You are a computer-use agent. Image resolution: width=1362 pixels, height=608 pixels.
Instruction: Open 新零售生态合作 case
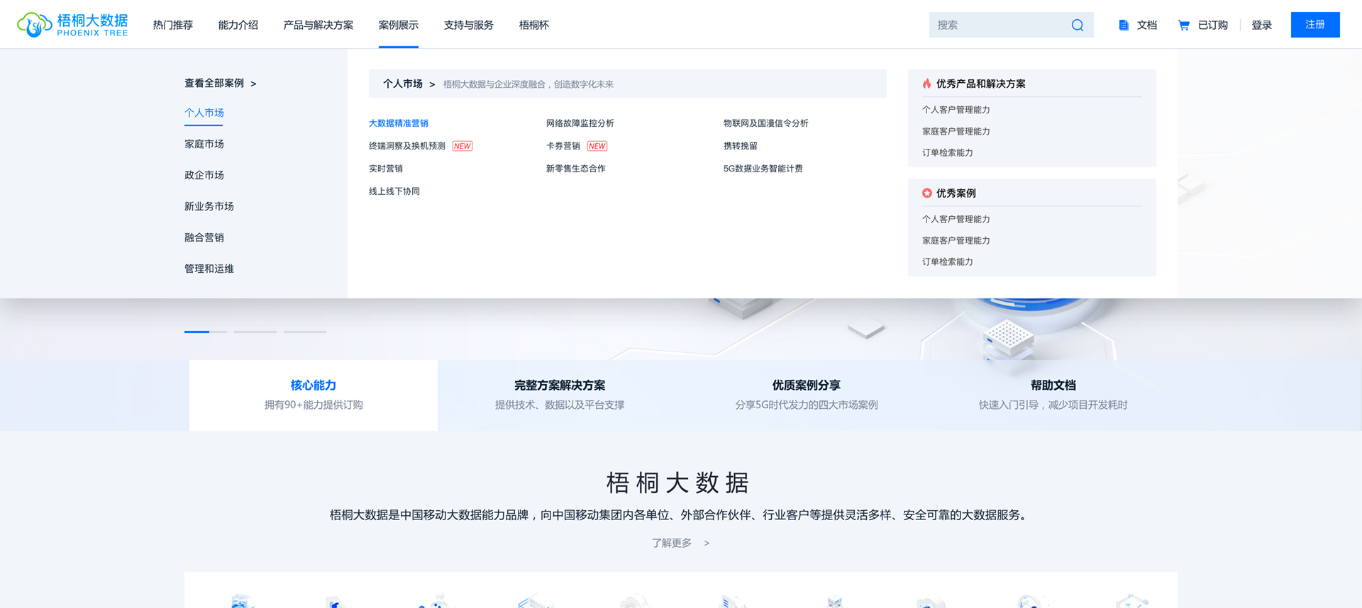pos(576,169)
